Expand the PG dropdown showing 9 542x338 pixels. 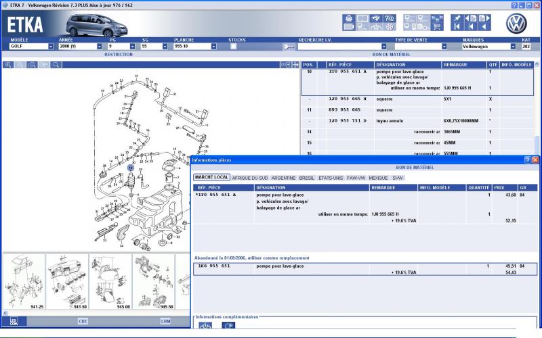tap(132, 47)
